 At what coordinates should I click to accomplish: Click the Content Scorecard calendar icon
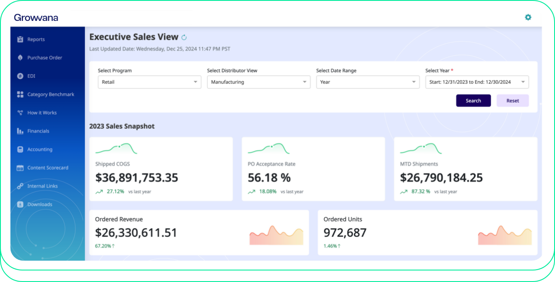point(20,168)
